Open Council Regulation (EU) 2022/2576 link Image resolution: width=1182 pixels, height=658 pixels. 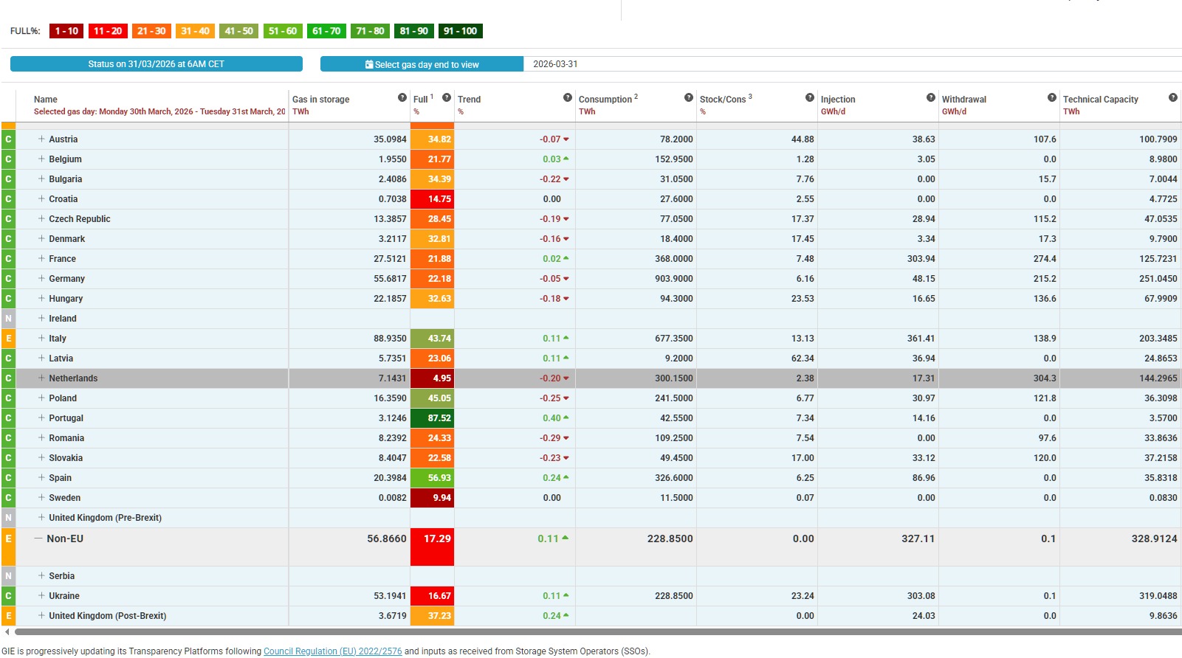click(x=333, y=651)
